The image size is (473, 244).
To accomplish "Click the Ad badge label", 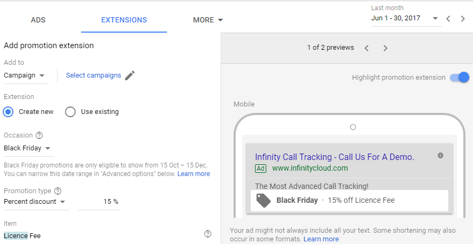I will pyautogui.click(x=260, y=169).
